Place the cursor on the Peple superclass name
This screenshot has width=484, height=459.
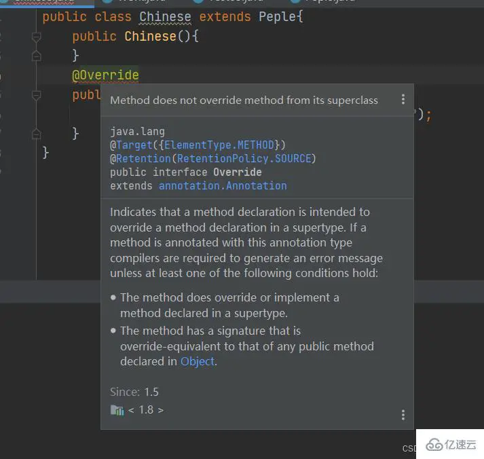(x=277, y=16)
